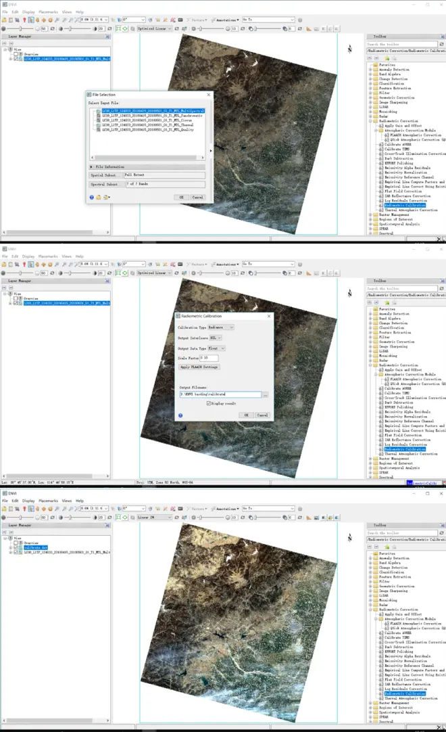
Task: Click the Output Filename text field
Action: click(220, 394)
